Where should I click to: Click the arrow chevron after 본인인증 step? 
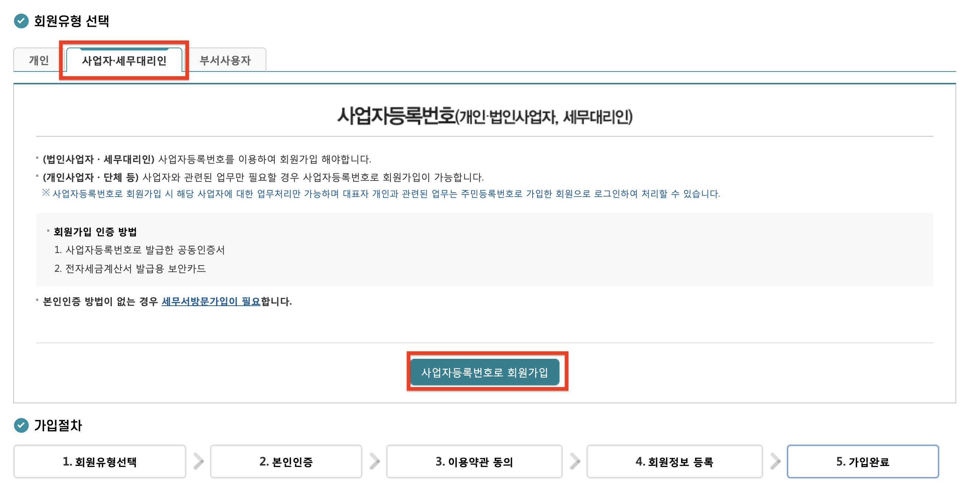[374, 461]
